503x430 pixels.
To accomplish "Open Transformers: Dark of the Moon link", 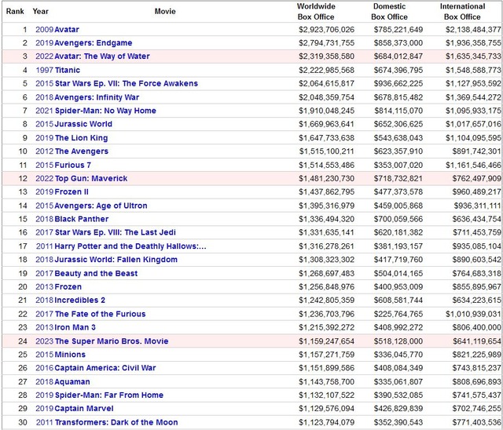I will (x=116, y=422).
